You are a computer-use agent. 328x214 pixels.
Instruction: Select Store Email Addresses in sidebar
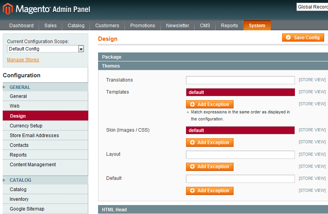point(46,135)
